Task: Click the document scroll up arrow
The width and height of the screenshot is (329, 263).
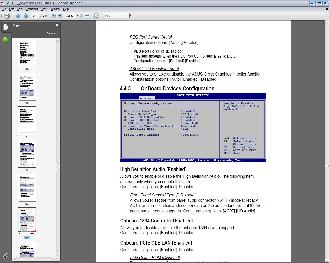Action: [x=327, y=22]
